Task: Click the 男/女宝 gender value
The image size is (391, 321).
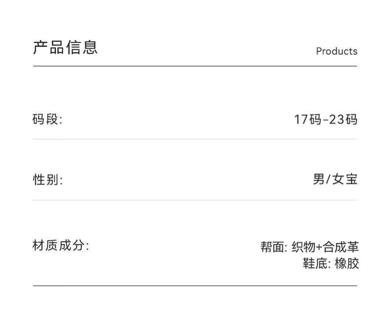Action: point(335,179)
